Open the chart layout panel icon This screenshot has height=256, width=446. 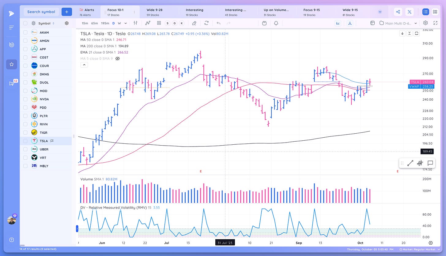pos(372,23)
